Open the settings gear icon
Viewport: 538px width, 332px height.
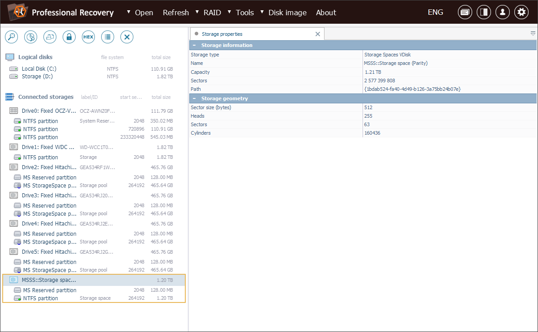[x=521, y=12]
